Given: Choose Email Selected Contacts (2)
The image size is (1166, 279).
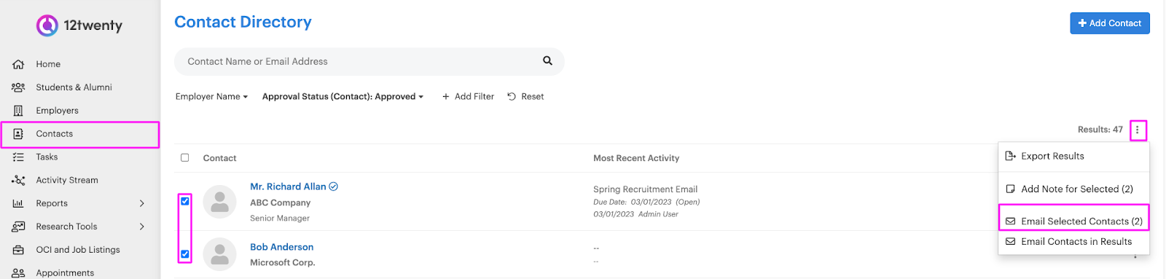Looking at the screenshot, I should [1073, 221].
